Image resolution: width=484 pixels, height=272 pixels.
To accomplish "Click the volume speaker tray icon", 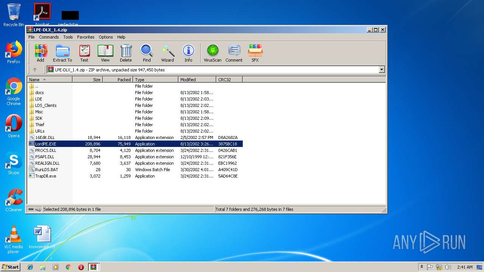I will (448, 267).
